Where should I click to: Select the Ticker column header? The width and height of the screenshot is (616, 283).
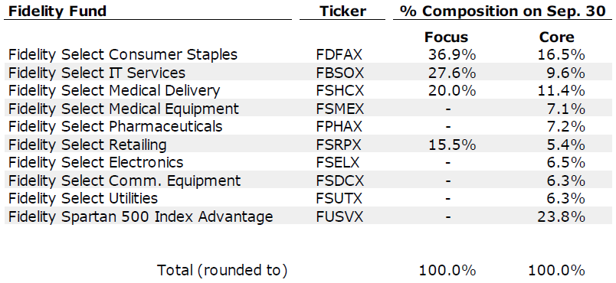click(342, 11)
